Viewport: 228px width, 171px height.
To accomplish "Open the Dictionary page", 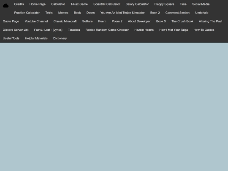I will coord(60,38).
